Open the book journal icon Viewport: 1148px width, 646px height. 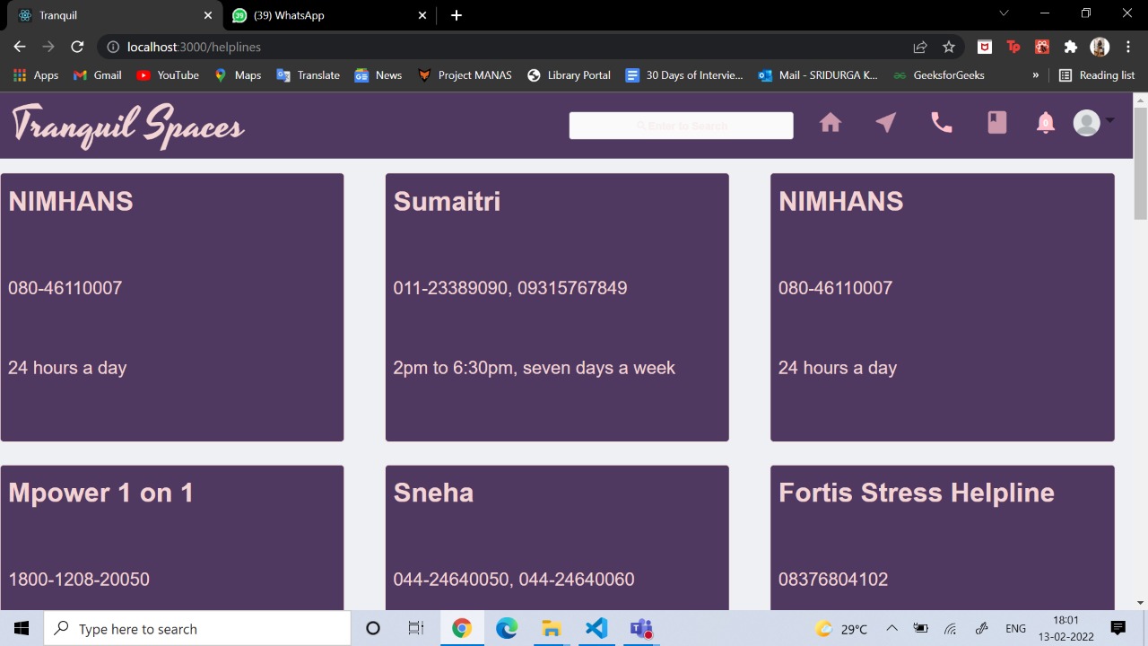(x=997, y=123)
